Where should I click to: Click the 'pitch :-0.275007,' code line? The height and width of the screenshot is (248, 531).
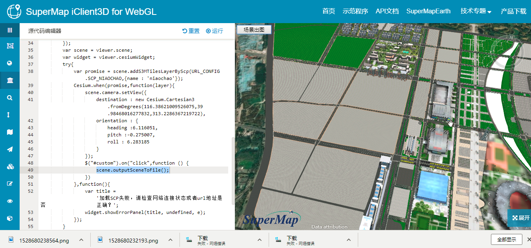point(132,135)
